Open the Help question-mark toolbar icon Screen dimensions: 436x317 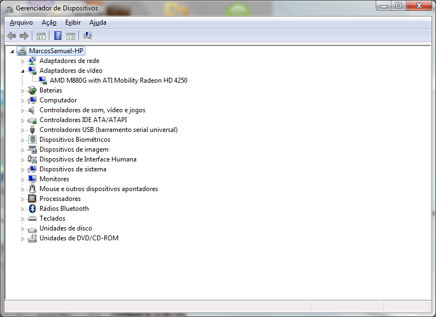point(58,36)
